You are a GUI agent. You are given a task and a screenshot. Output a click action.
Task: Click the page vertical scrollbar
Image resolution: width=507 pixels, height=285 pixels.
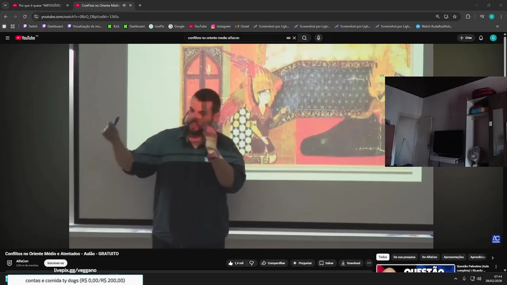pos(505,55)
